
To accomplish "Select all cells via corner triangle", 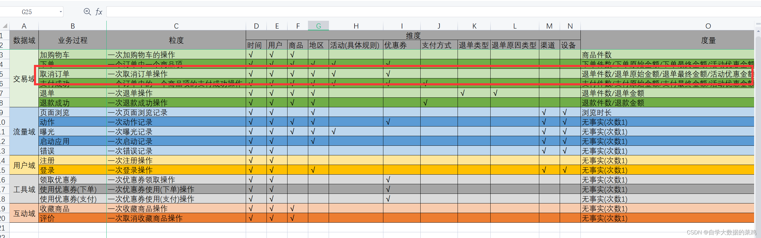I will 5,26.
